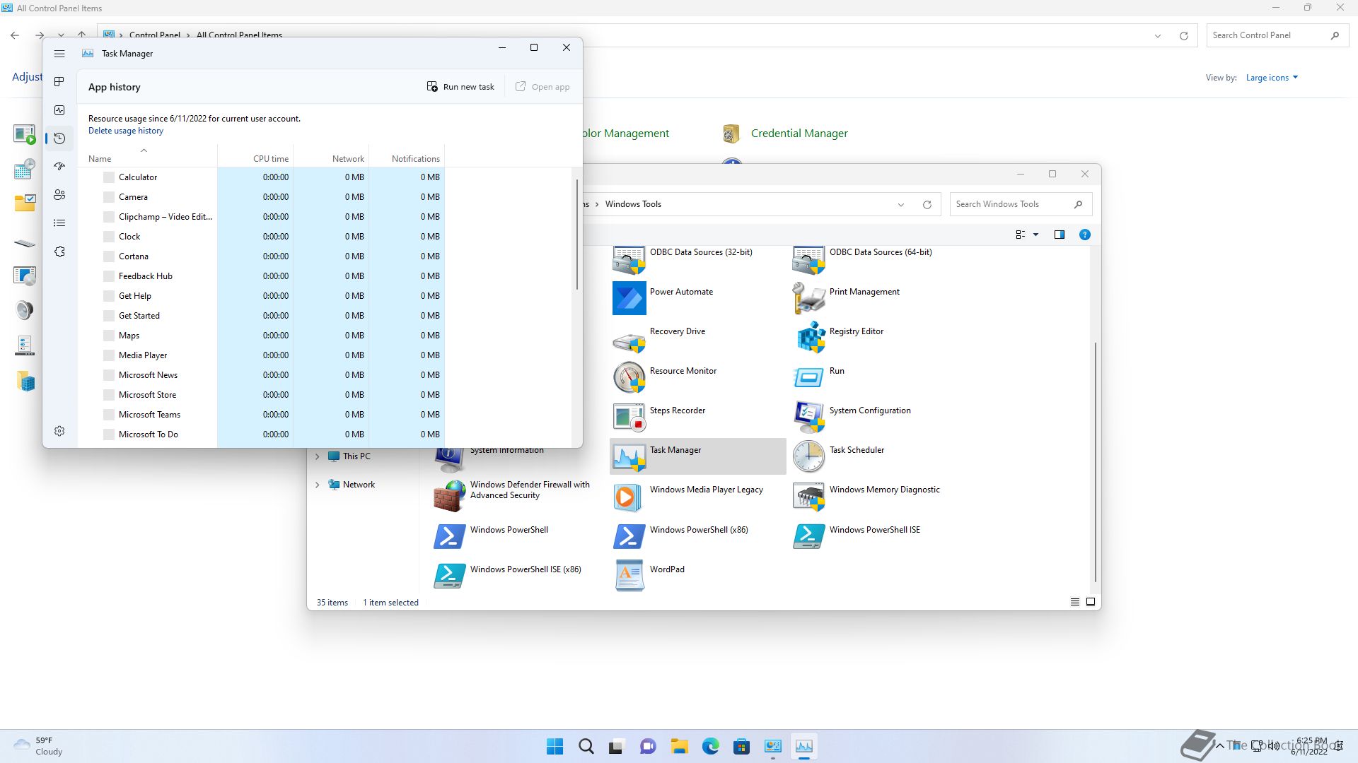Open Credential Manager in Control Panel
This screenshot has width=1358, height=763.
coord(785,133)
